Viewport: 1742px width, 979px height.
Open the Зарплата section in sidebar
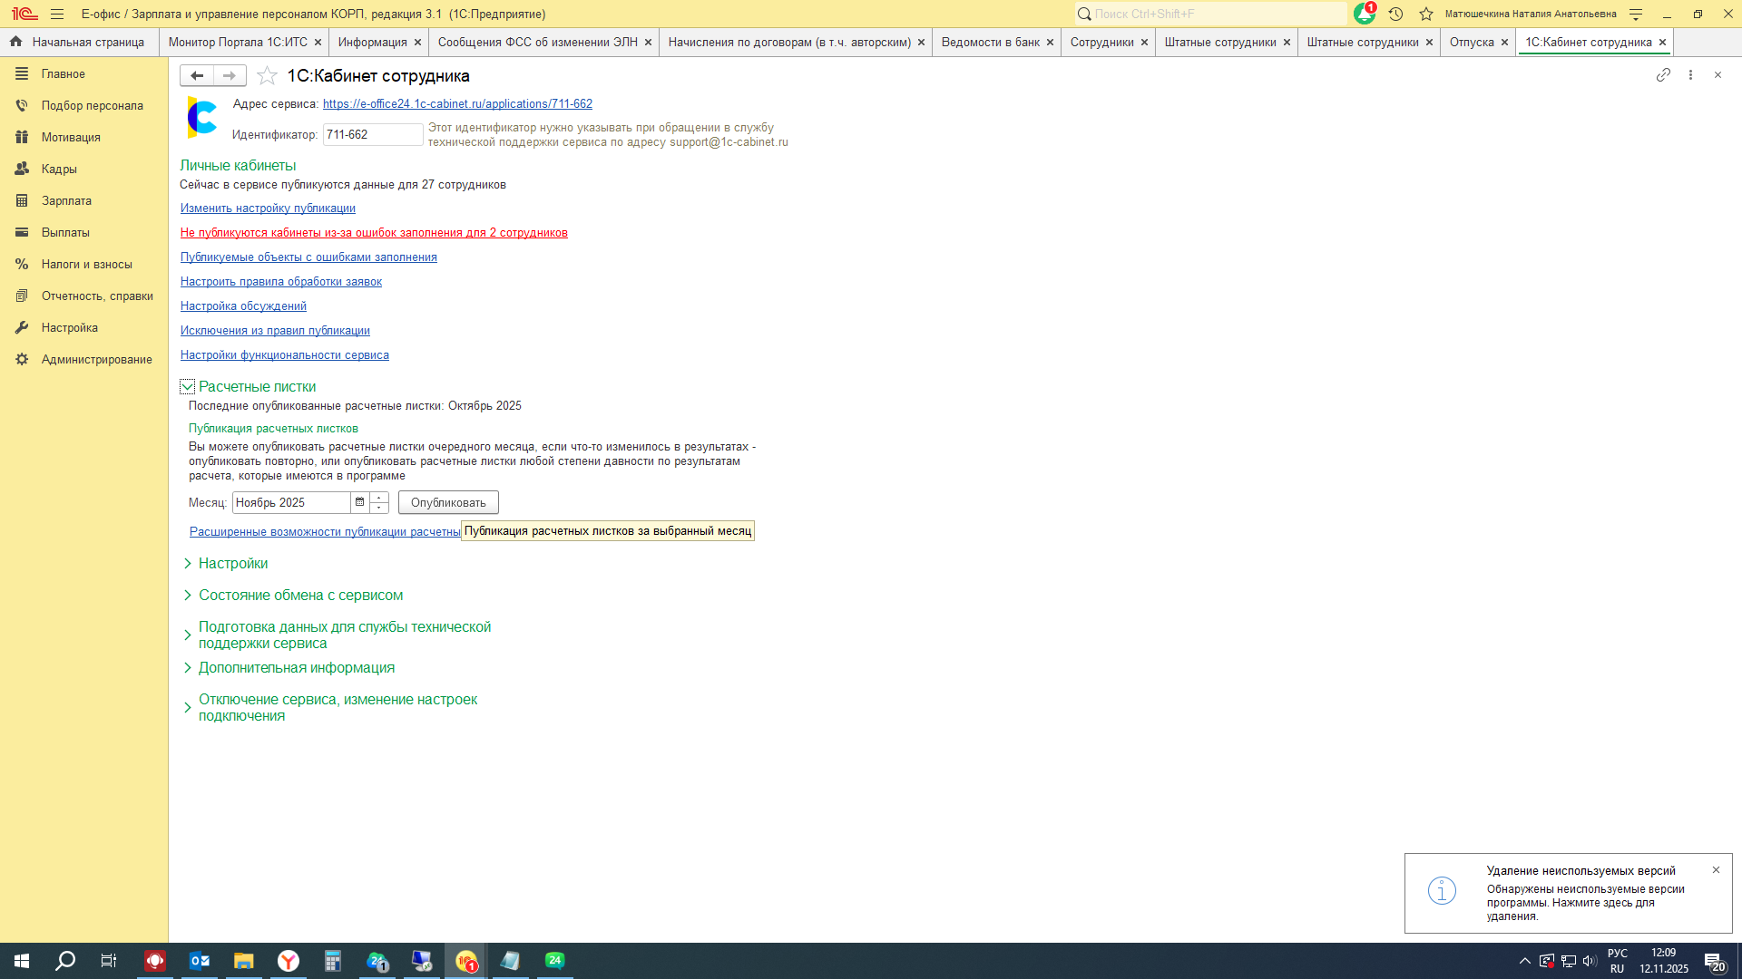[66, 201]
